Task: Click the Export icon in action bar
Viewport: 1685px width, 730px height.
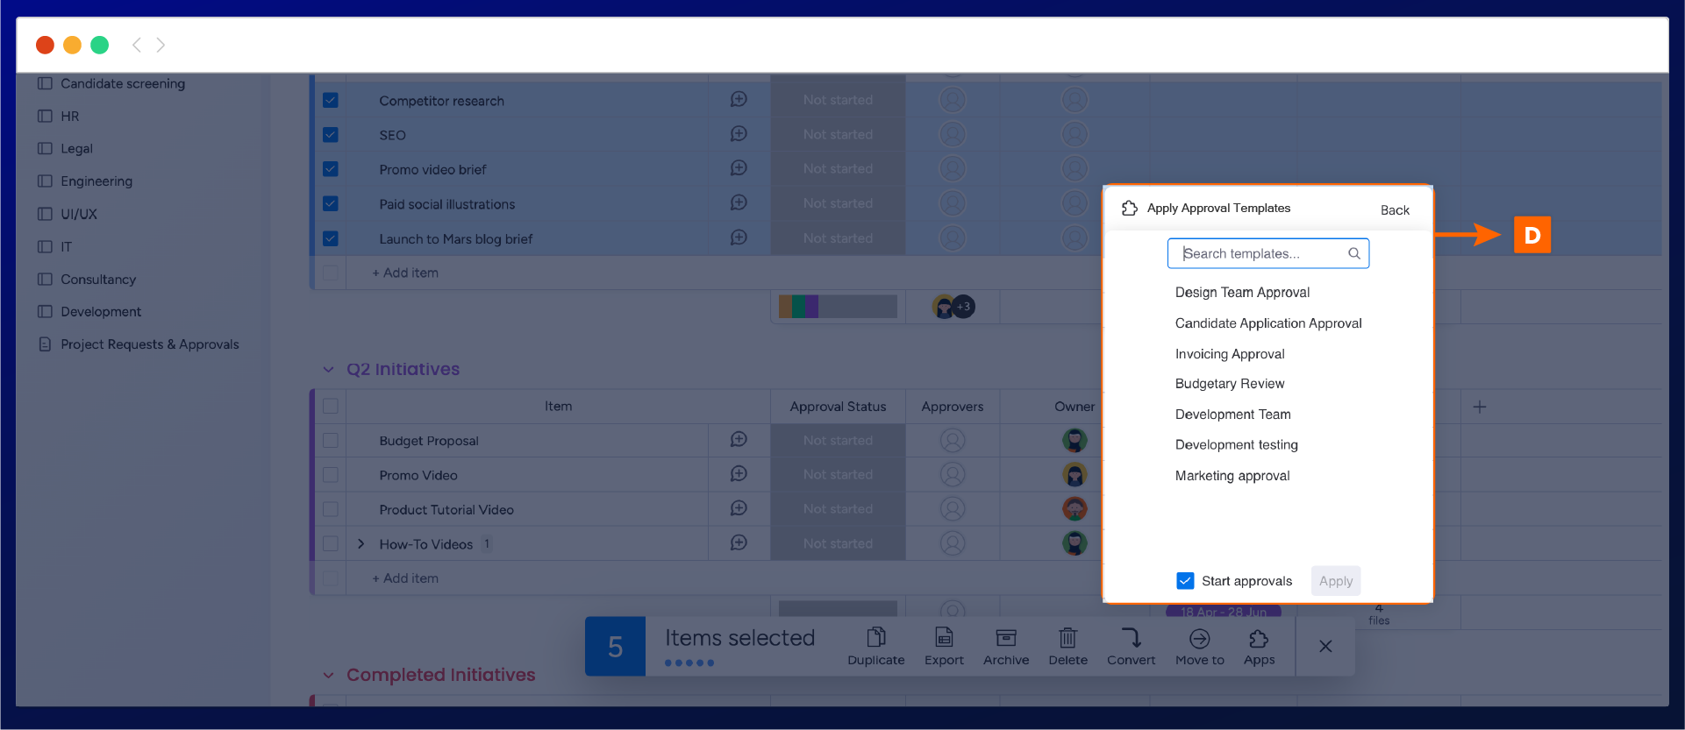Action: (x=944, y=638)
